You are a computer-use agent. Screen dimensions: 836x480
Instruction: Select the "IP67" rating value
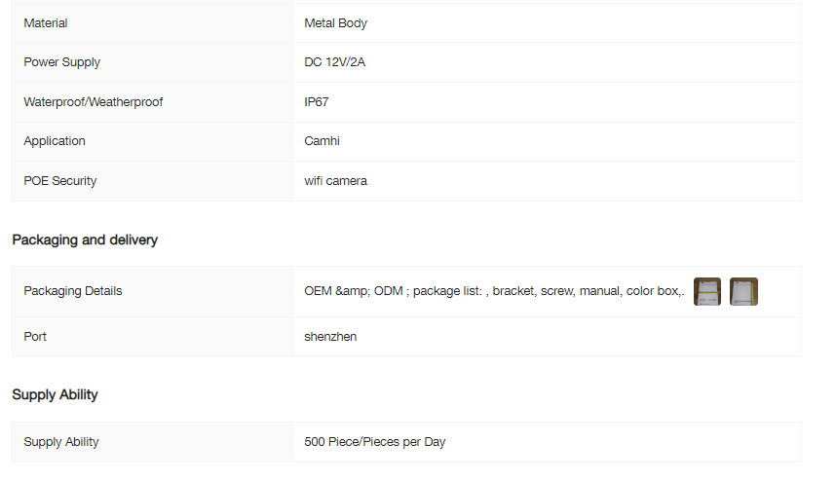tap(317, 102)
